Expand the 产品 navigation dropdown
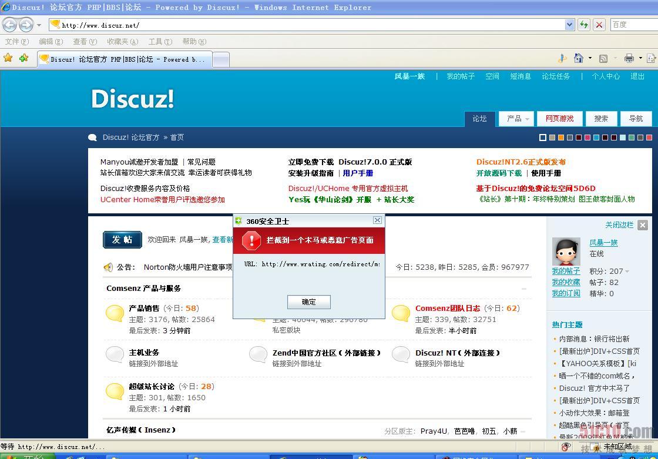 pyautogui.click(x=527, y=119)
